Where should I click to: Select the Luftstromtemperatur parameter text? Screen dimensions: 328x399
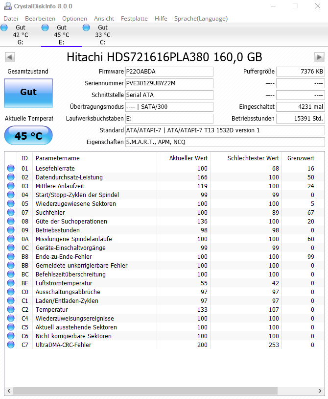[64, 283]
